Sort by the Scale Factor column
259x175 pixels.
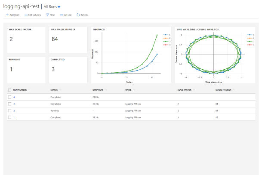point(184,90)
